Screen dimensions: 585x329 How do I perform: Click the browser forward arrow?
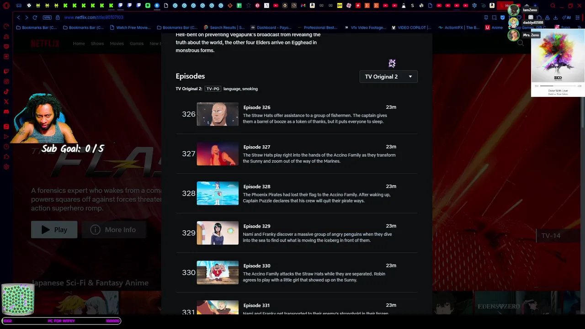(x=27, y=17)
